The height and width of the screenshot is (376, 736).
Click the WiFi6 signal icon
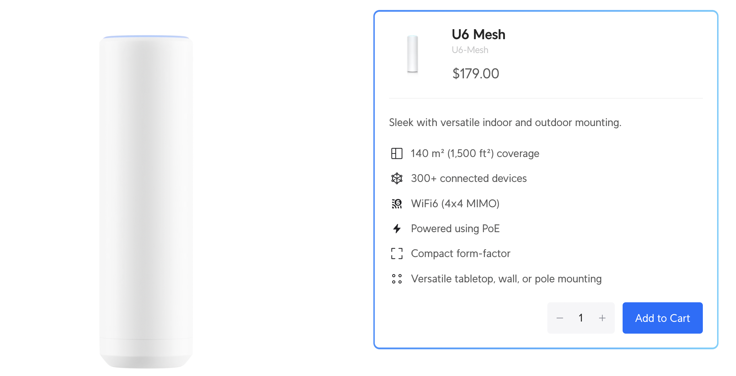point(397,204)
